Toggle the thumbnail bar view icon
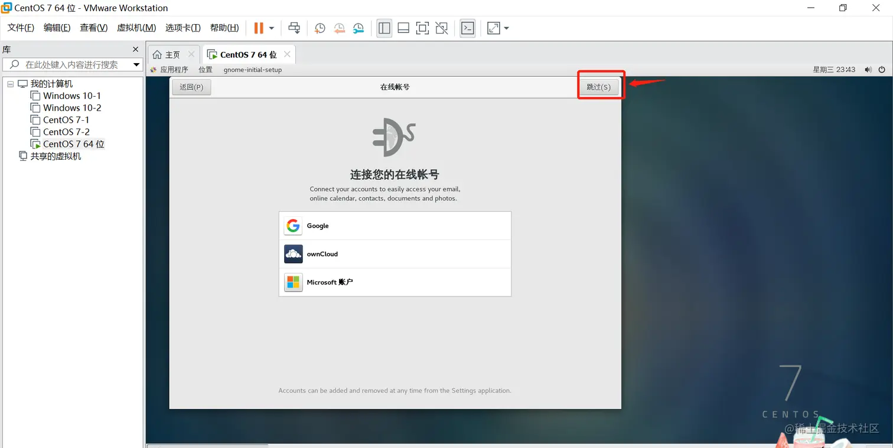Viewport: 893px width, 448px height. 403,28
